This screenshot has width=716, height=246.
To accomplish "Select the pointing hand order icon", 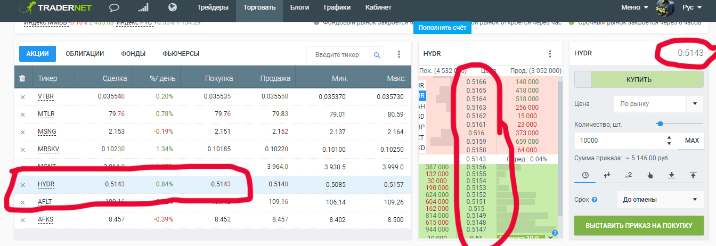I will [x=649, y=175].
